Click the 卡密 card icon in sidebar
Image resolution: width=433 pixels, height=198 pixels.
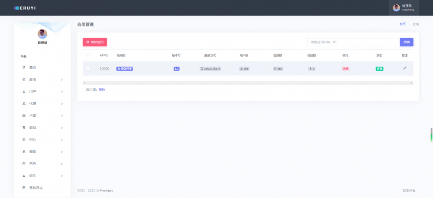(x=24, y=116)
